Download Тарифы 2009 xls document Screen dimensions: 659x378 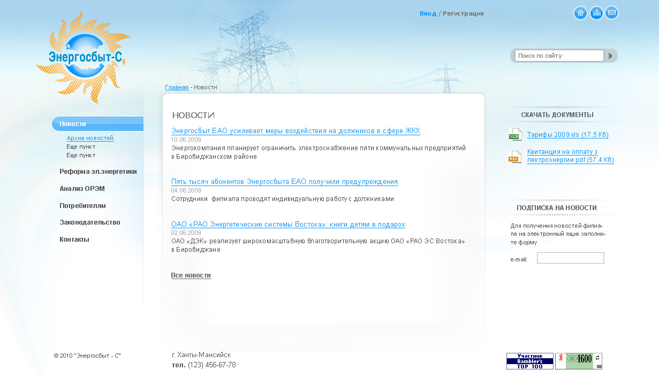point(568,135)
